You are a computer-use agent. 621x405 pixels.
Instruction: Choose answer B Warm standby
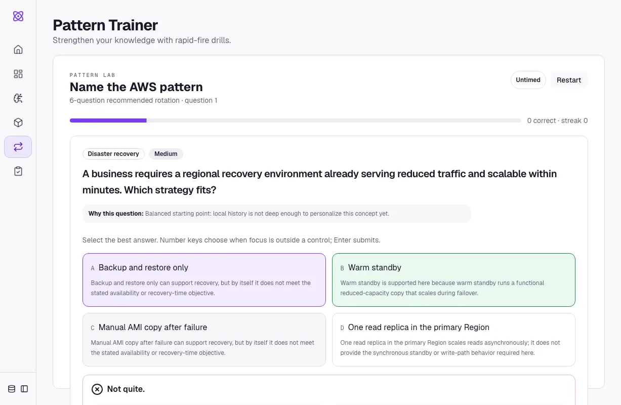coord(453,280)
